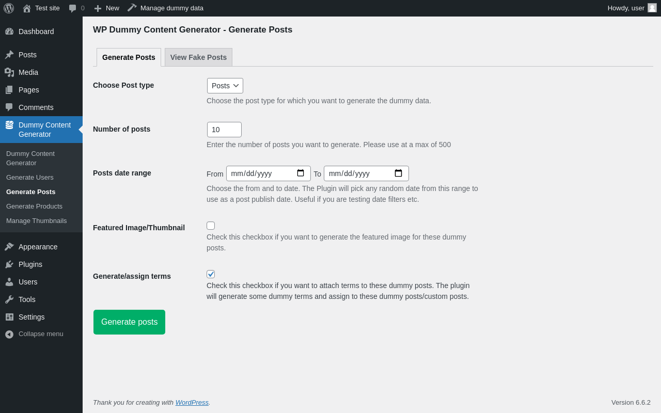Viewport: 661px width, 413px height.
Task: Click the Settings sliders icon
Action: [x=9, y=317]
